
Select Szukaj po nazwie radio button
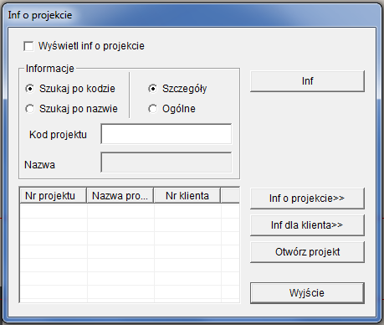tap(30, 109)
